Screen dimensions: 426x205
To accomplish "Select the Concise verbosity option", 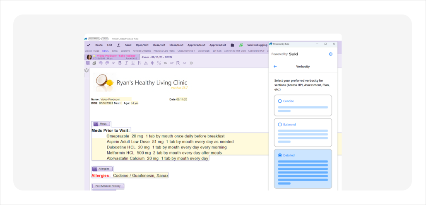I will click(x=280, y=101).
